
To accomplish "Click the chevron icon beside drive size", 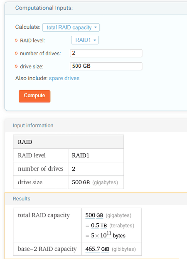I will click(x=16, y=67).
